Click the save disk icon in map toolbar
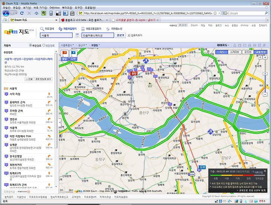 pyautogui.click(x=239, y=45)
